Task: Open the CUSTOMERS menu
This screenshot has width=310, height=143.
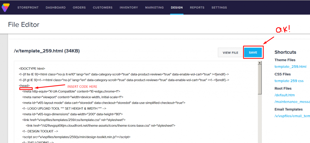Action: click(x=103, y=8)
